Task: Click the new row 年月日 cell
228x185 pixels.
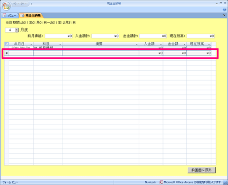Action: [21, 53]
